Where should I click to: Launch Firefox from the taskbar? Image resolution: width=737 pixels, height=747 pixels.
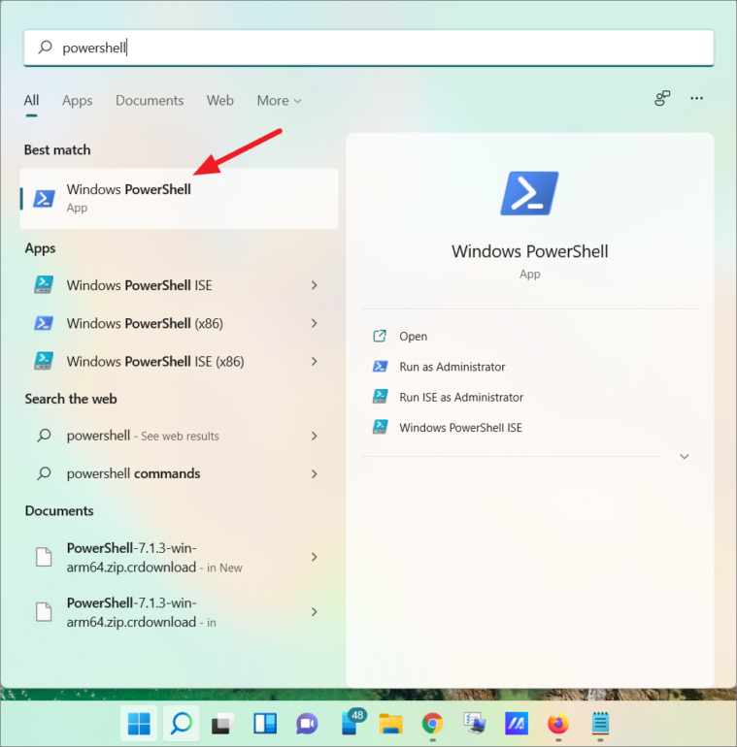tap(558, 724)
